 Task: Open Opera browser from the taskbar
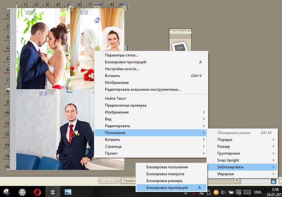coord(37,192)
